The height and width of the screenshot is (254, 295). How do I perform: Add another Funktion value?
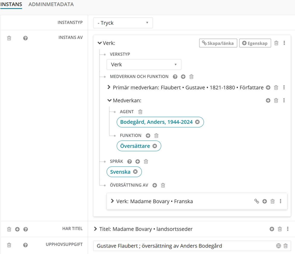(148, 136)
